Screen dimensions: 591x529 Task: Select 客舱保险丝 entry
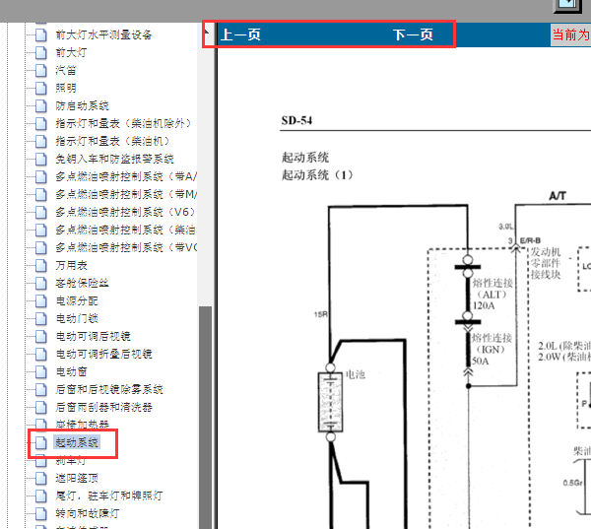pos(82,283)
